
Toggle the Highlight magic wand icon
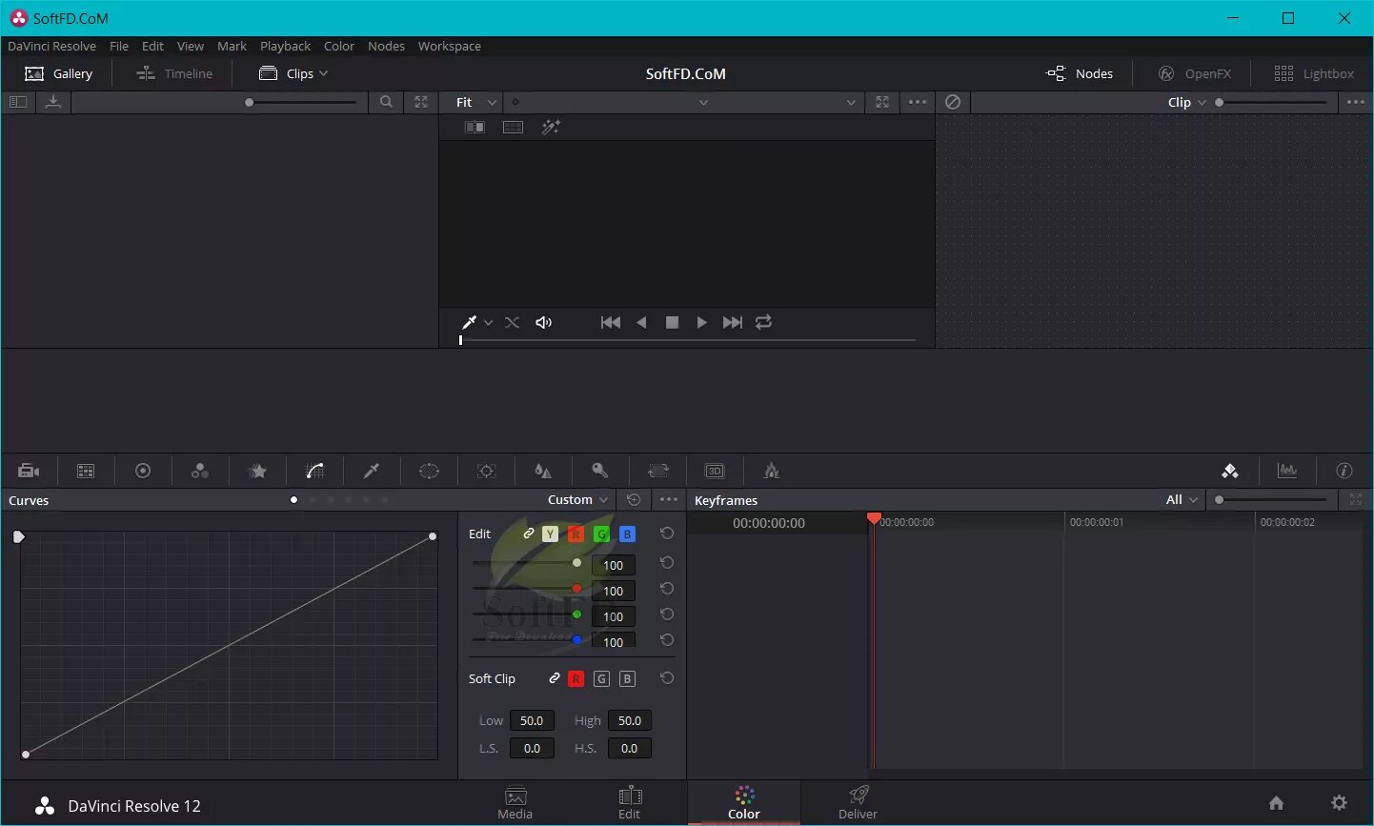pyautogui.click(x=551, y=127)
